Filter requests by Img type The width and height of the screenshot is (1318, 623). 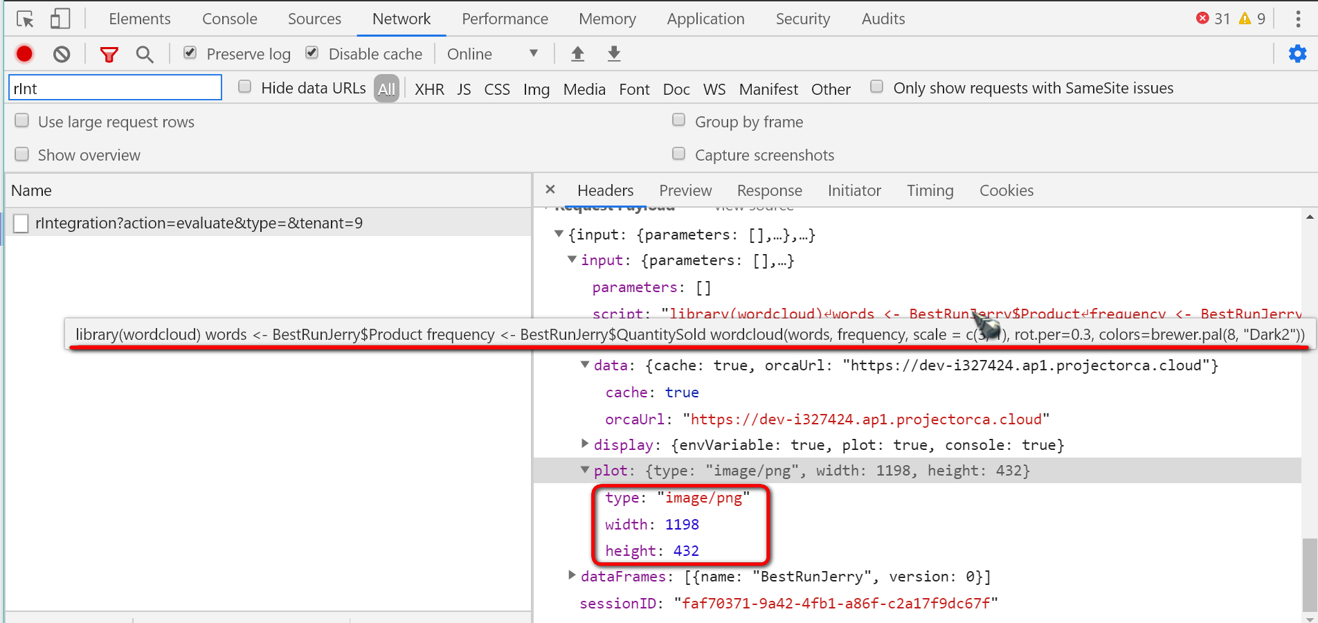(x=536, y=89)
